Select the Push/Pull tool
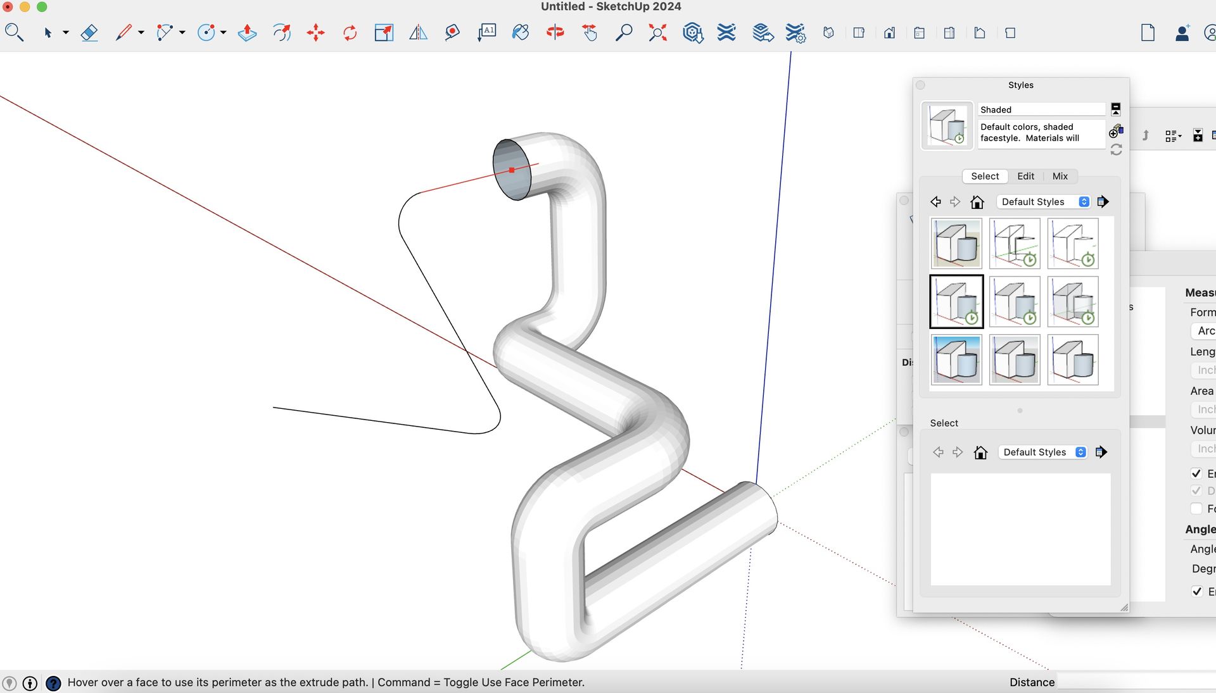Screen dimensions: 1216x693 click(247, 33)
